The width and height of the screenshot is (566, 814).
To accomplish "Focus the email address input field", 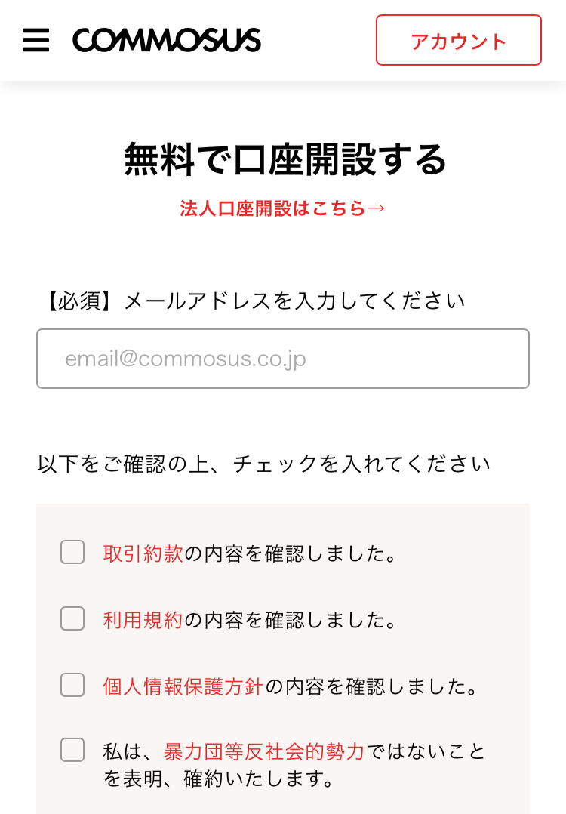I will [x=283, y=358].
